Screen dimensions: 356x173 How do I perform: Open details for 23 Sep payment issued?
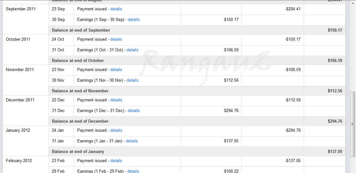point(116,9)
